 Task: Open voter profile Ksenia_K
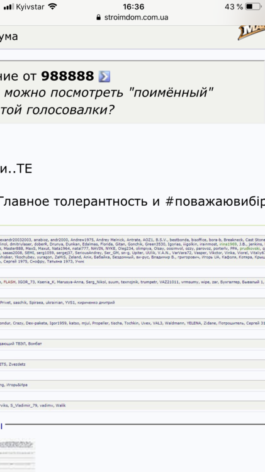tap(46, 282)
